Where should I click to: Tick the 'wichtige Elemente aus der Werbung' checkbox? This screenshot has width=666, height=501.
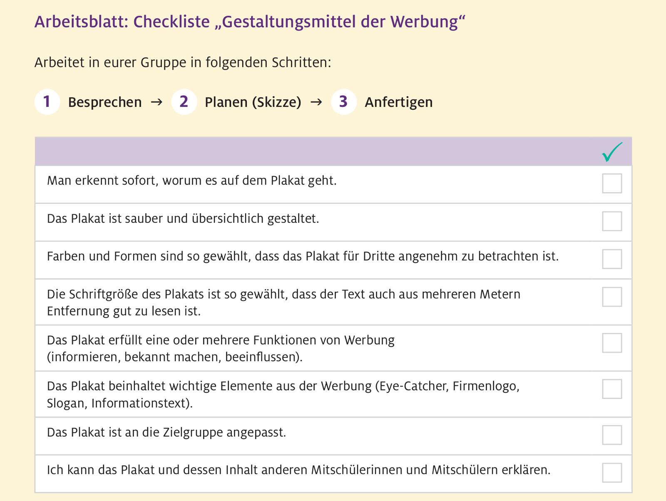click(x=612, y=389)
